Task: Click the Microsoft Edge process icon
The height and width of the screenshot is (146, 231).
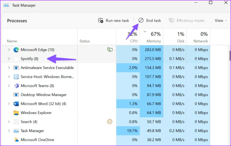Action: pos(16,50)
